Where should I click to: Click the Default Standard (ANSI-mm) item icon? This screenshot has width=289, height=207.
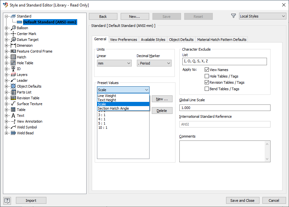click(x=19, y=22)
